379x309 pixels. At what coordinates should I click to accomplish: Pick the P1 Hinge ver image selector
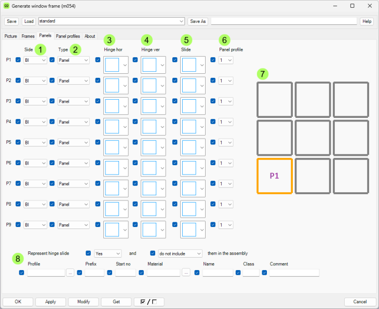[153, 65]
